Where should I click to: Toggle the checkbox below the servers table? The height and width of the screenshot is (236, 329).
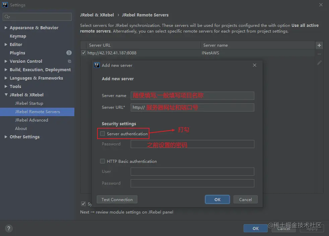click(83, 204)
